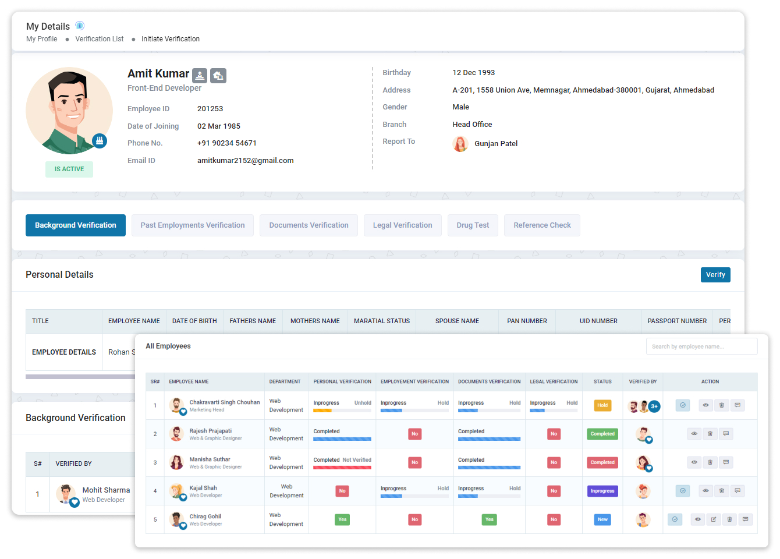Toggle the IS ACTIVE status label

(69, 169)
